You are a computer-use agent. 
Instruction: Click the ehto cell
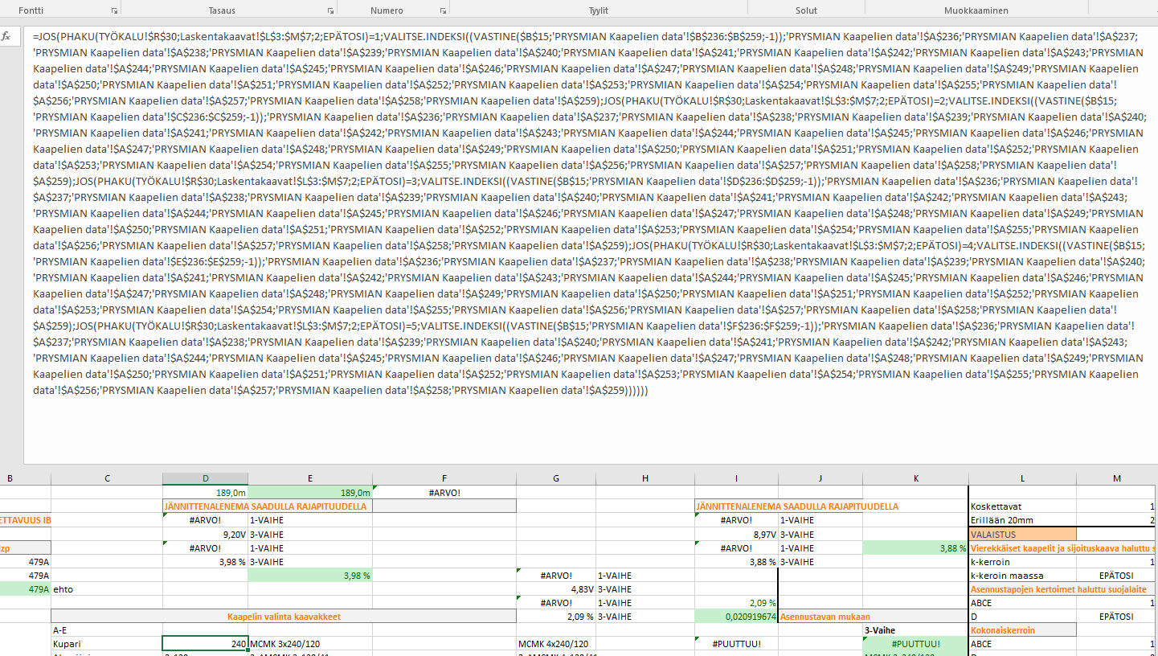107,589
